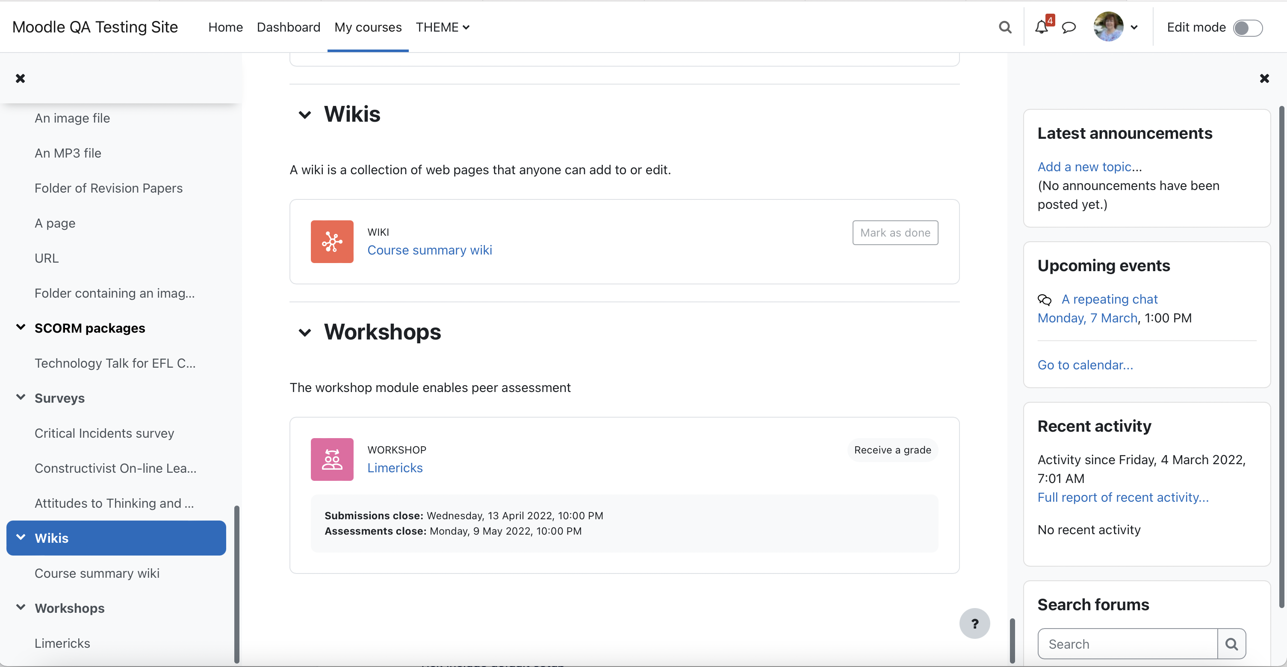
Task: Open Monday, 7 March date link
Action: [x=1087, y=318]
